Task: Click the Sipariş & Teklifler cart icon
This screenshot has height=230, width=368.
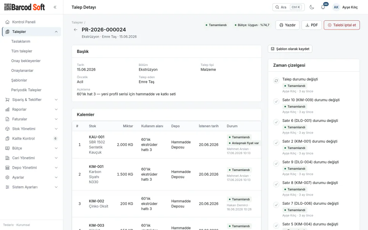Action: (x=8, y=100)
